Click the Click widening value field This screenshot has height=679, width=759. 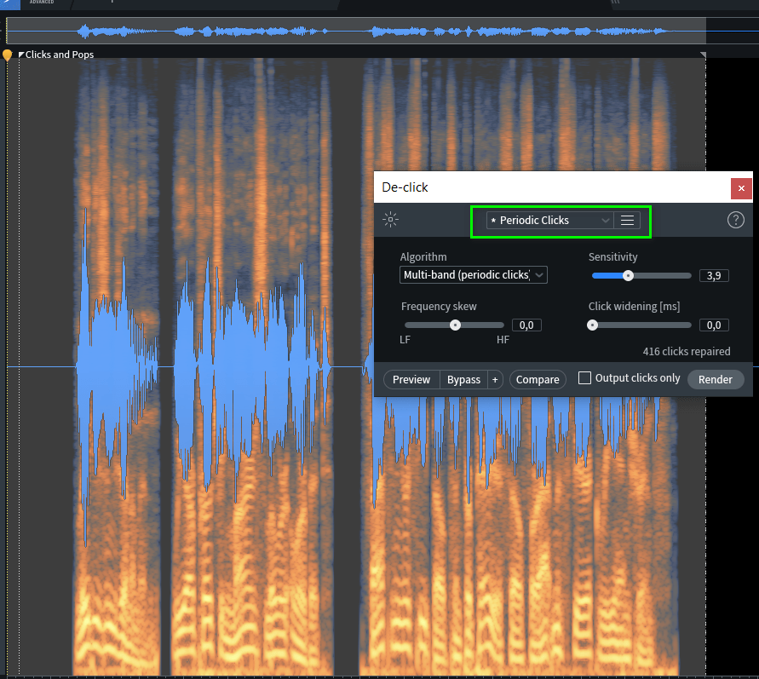(x=713, y=325)
